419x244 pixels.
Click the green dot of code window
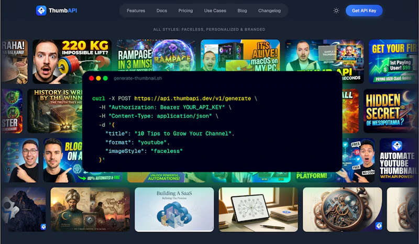[x=105, y=78]
